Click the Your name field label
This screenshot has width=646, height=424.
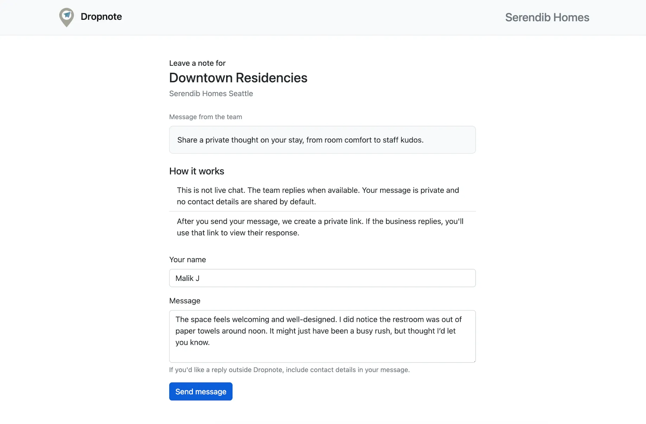pos(187,260)
